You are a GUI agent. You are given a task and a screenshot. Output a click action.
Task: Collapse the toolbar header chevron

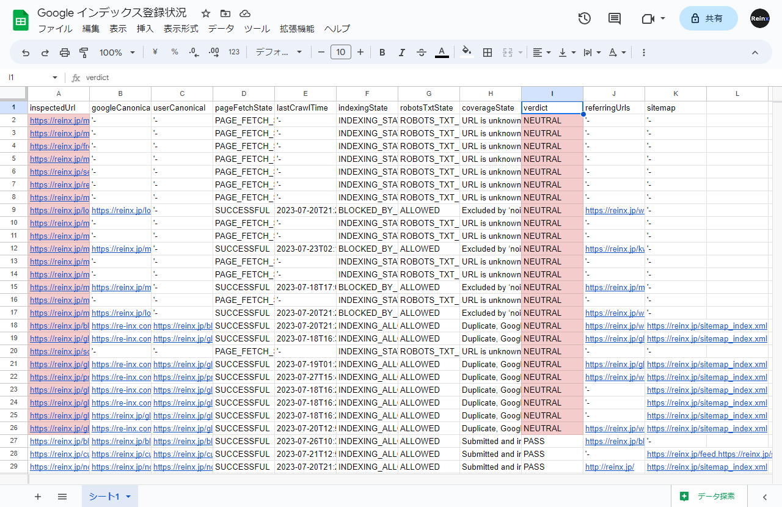(755, 53)
